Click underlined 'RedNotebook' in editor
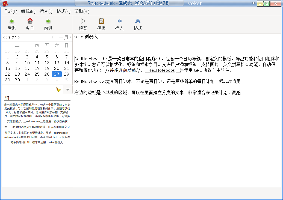Screen dimensions: 283x200 [162, 70]
